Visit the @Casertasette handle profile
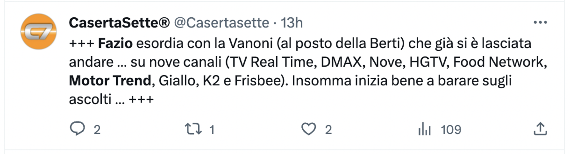Viewport: 570px width, 154px height. (x=221, y=23)
